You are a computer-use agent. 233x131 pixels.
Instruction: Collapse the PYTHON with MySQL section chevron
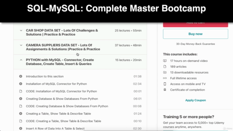(x=21, y=60)
